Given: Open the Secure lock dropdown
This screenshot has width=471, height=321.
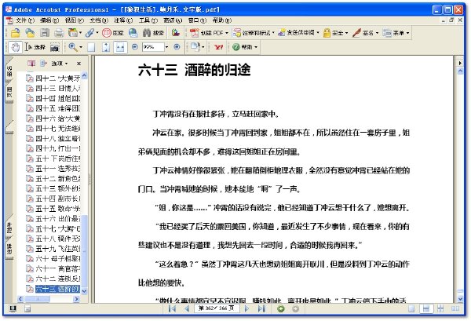Looking at the screenshot, I should click(335, 32).
